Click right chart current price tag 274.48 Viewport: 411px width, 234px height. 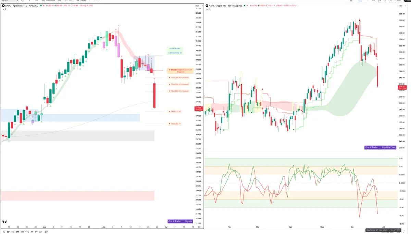[x=402, y=88]
